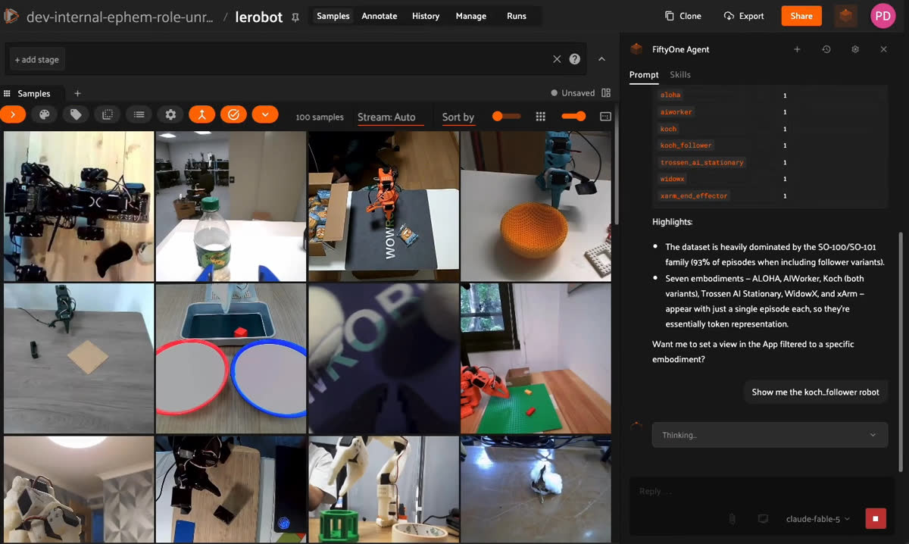Screen dimensions: 909x544
Task: Open the tag samples tool
Action: (x=76, y=114)
